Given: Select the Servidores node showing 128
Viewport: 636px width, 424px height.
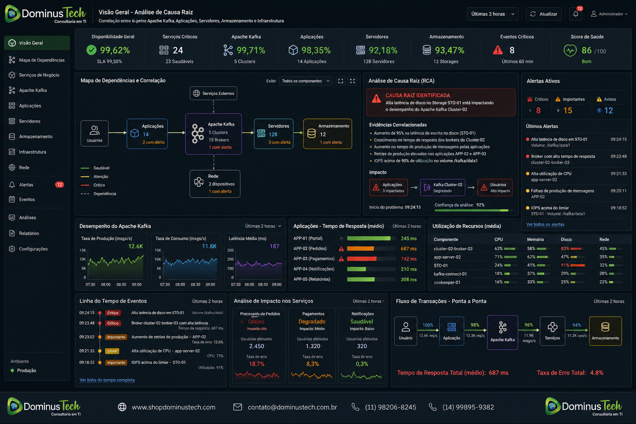Looking at the screenshot, I should pos(273,133).
